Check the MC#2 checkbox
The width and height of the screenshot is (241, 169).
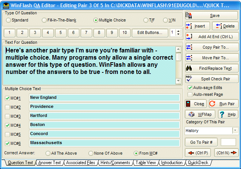[7, 107]
